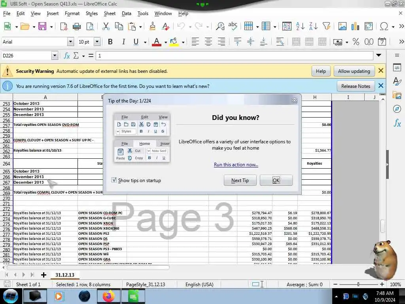
Task: Open the Export as PDF icon
Action: (64, 26)
